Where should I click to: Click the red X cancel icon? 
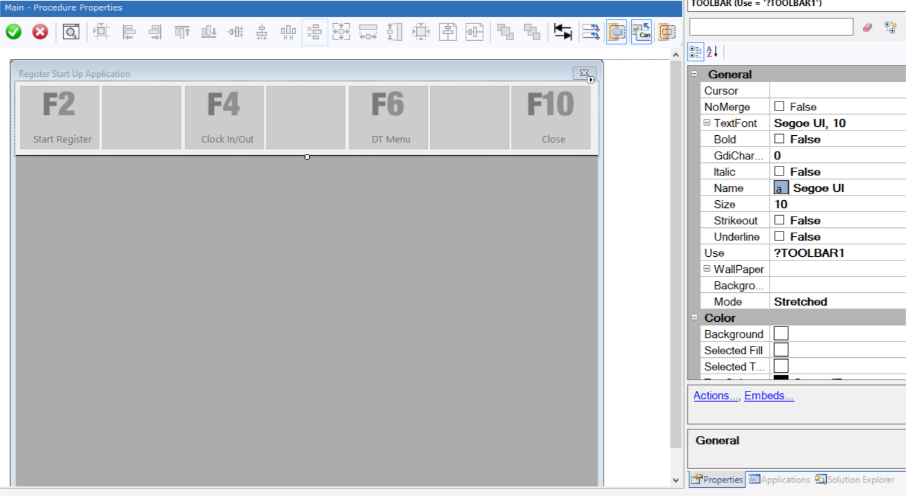(x=40, y=32)
